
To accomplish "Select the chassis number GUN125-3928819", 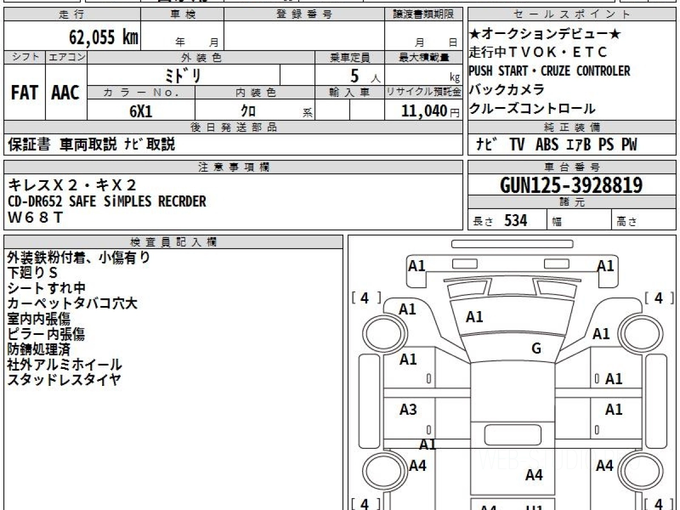I will click(571, 185).
